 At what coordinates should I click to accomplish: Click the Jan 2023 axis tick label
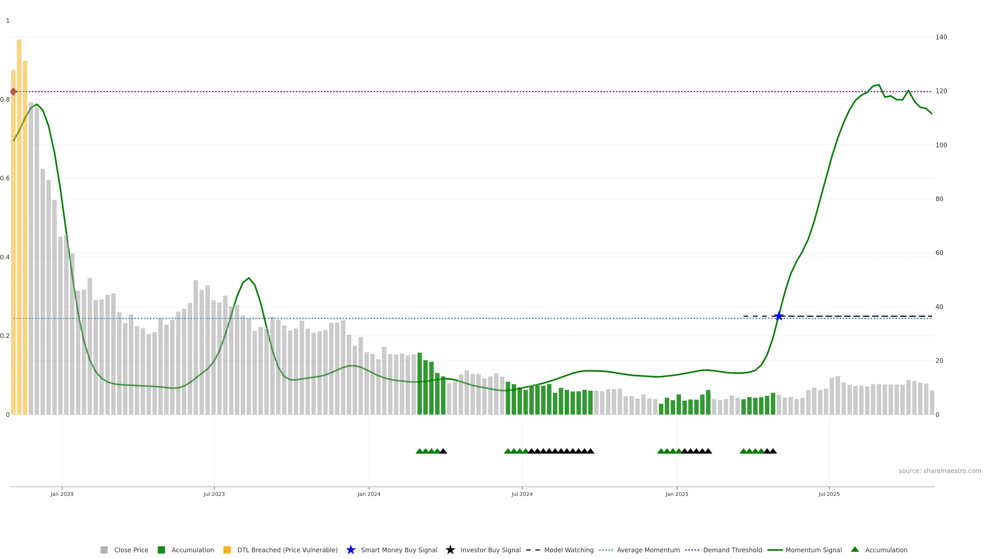(x=62, y=494)
